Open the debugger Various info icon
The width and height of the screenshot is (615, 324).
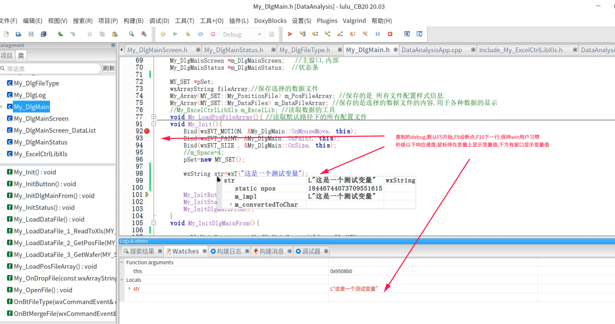(x=419, y=34)
